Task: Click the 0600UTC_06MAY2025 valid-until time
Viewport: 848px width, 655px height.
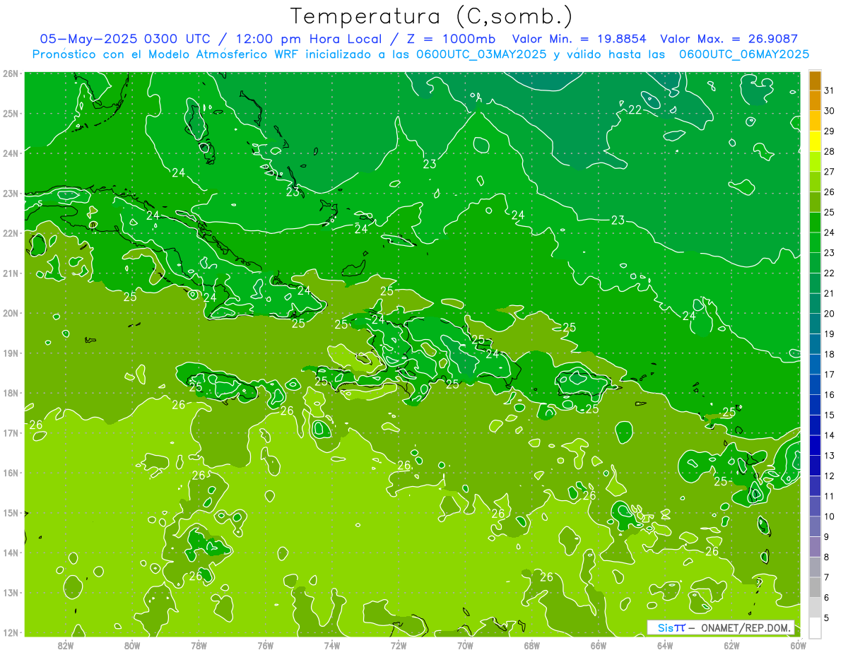Action: 744,54
